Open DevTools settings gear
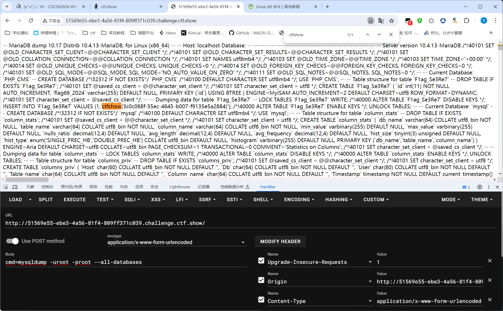The image size is (503, 311). (480, 187)
